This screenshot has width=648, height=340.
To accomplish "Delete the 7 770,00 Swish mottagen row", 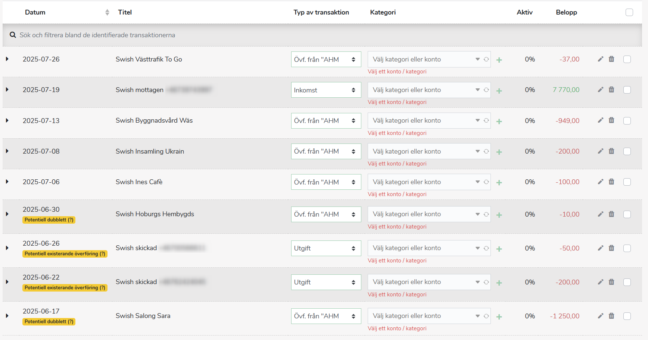I will point(611,89).
